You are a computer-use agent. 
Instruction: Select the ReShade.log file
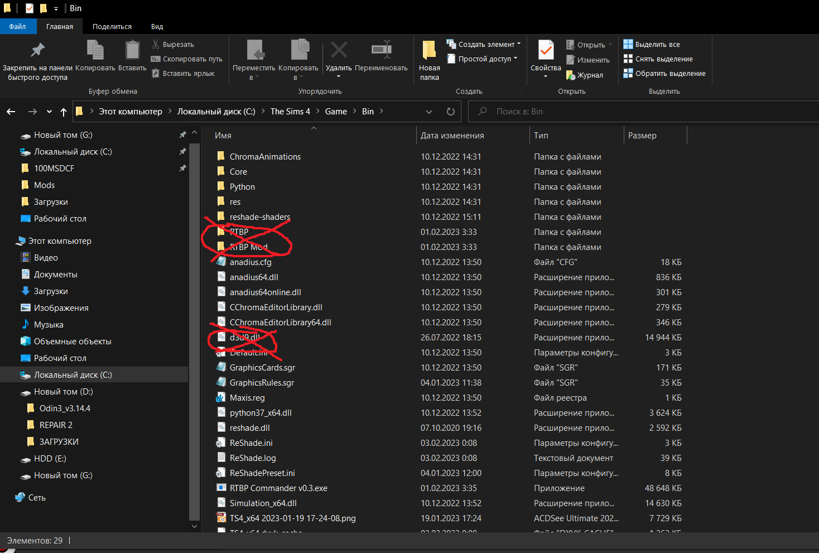pyautogui.click(x=253, y=458)
